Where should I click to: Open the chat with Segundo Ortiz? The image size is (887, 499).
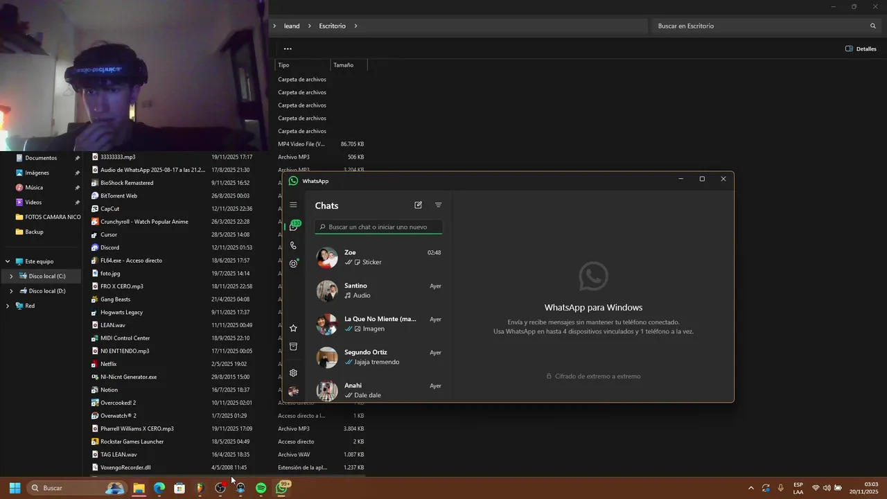pyautogui.click(x=378, y=357)
